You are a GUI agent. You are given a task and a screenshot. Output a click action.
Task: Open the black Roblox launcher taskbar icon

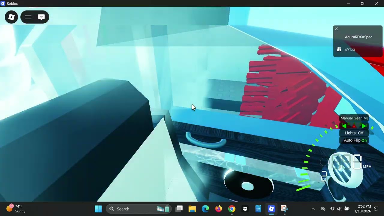[x=245, y=209]
